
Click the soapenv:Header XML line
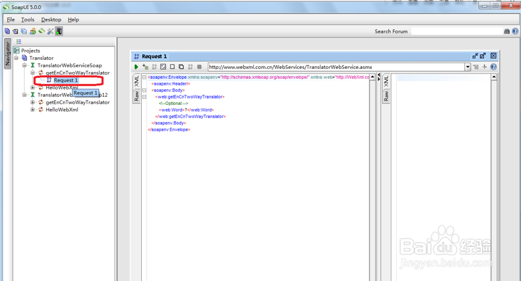(171, 84)
